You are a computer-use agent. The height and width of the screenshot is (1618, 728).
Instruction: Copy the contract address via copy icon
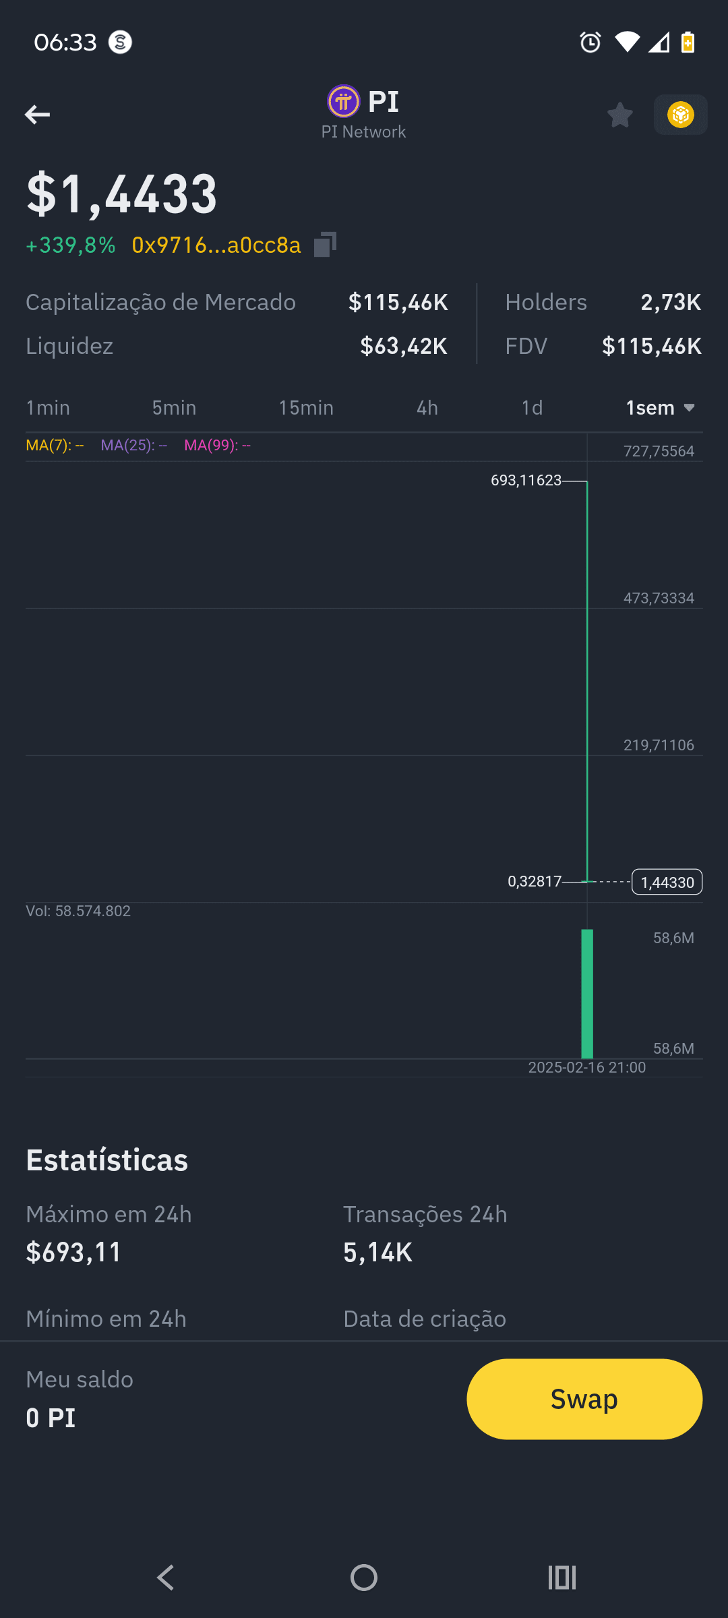[x=325, y=245]
